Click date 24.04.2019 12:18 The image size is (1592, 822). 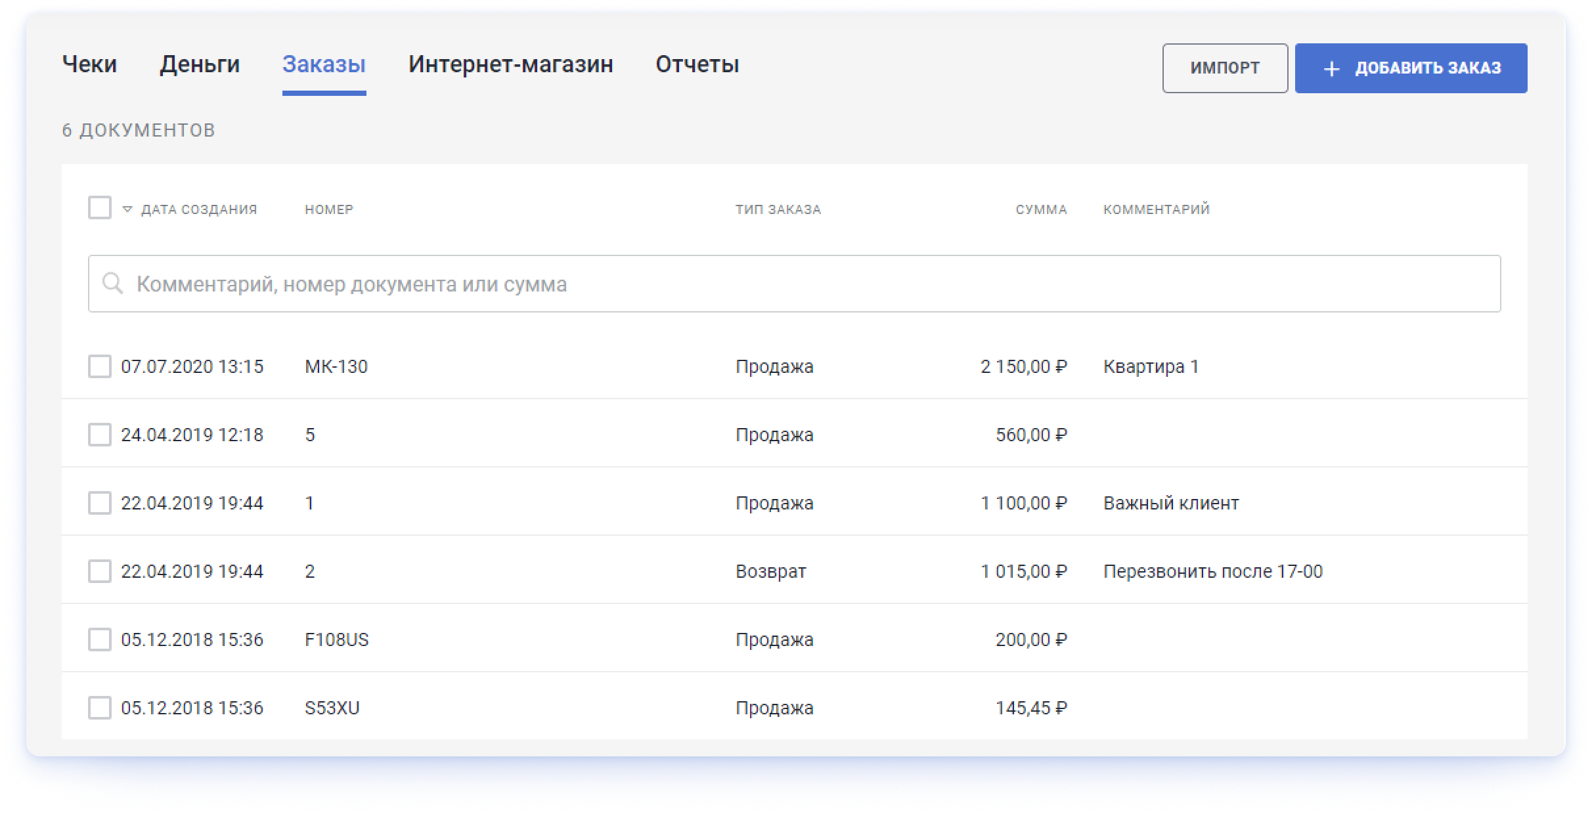(x=192, y=435)
